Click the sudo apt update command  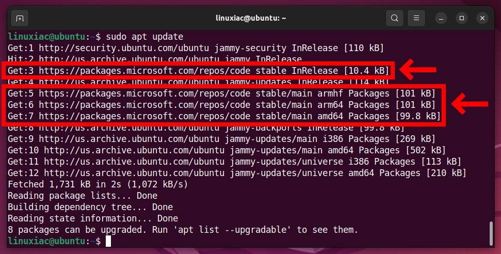tap(144, 37)
